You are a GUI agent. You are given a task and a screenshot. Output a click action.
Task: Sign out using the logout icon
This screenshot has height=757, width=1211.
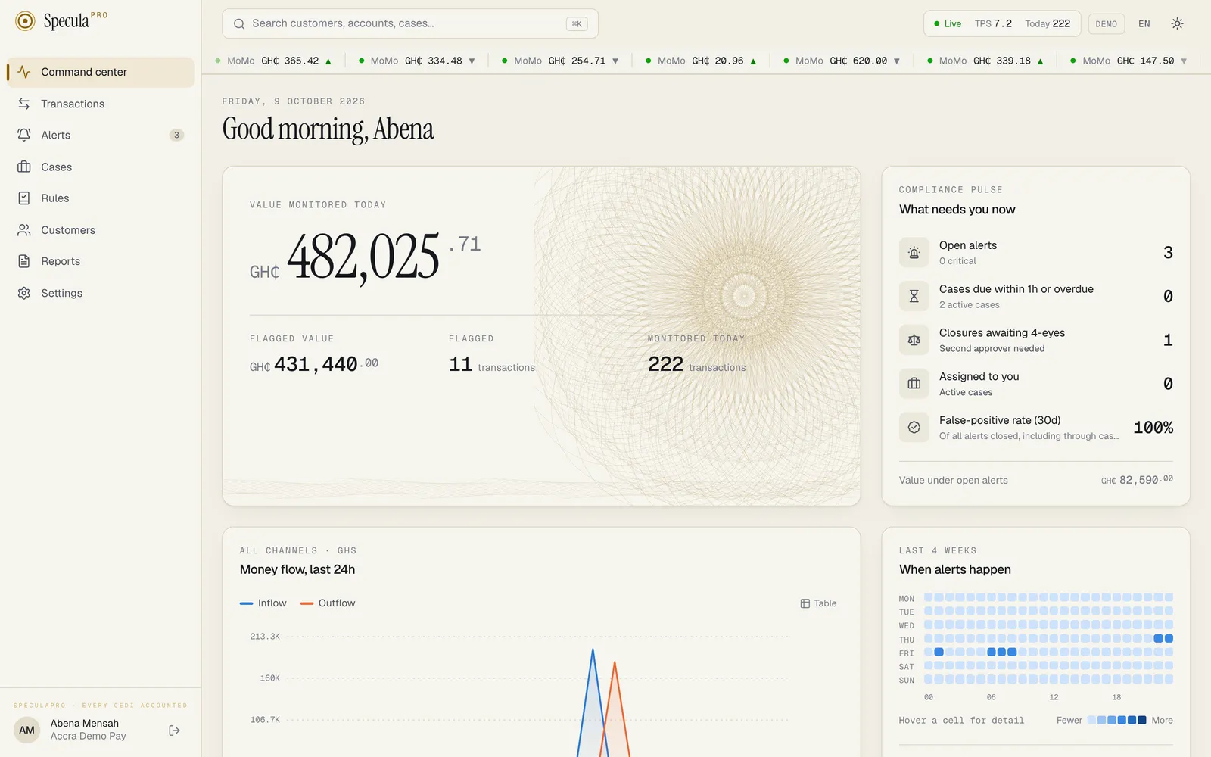tap(175, 731)
